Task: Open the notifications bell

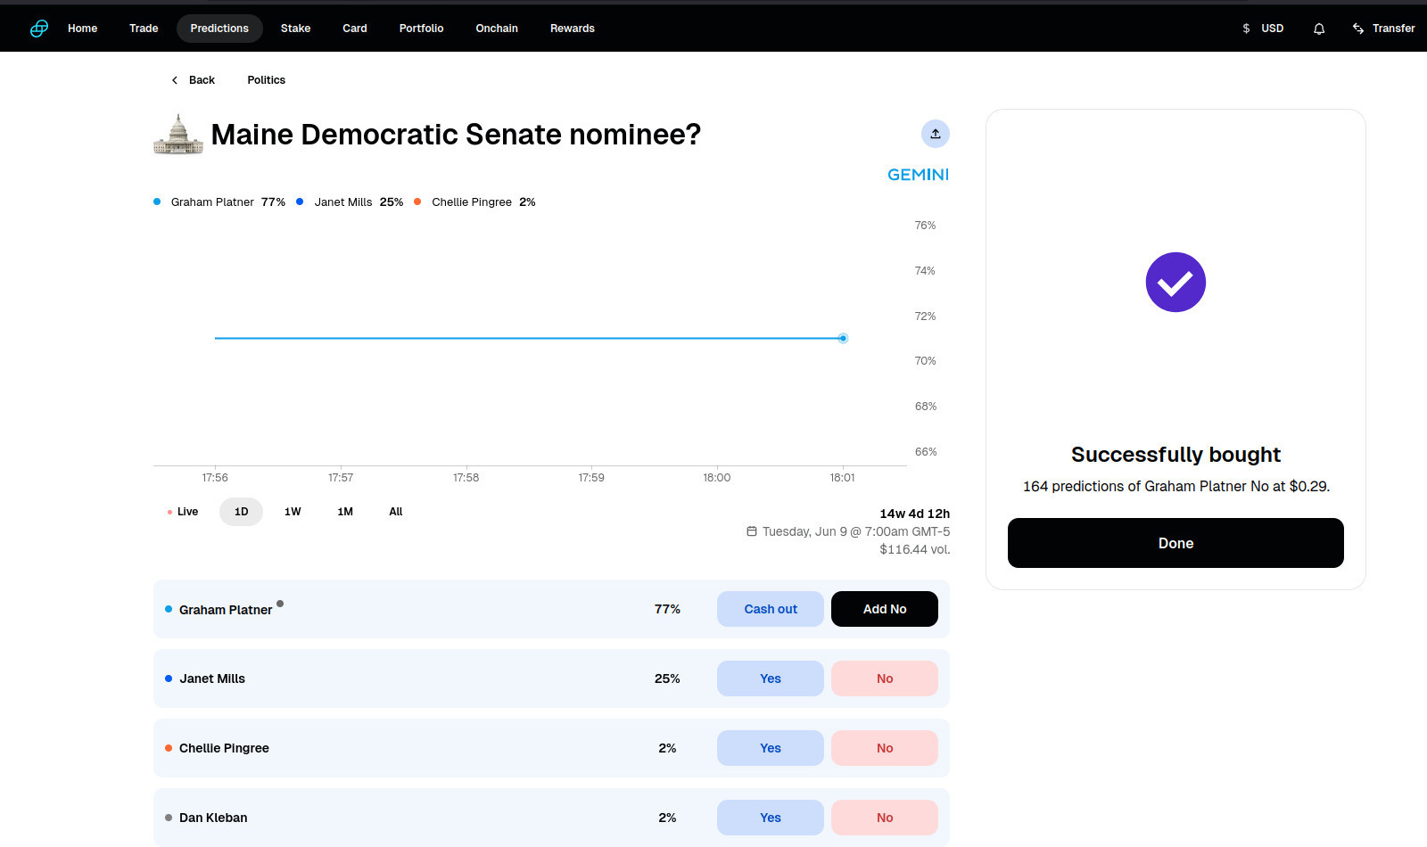Action: pos(1319,29)
